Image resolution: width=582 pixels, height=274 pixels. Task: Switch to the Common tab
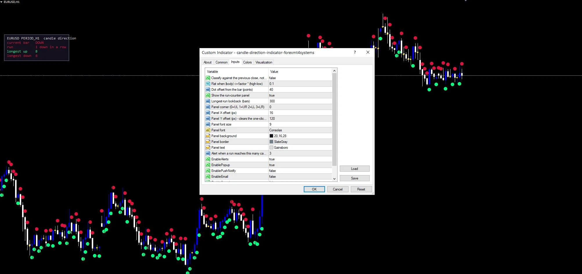pos(221,62)
